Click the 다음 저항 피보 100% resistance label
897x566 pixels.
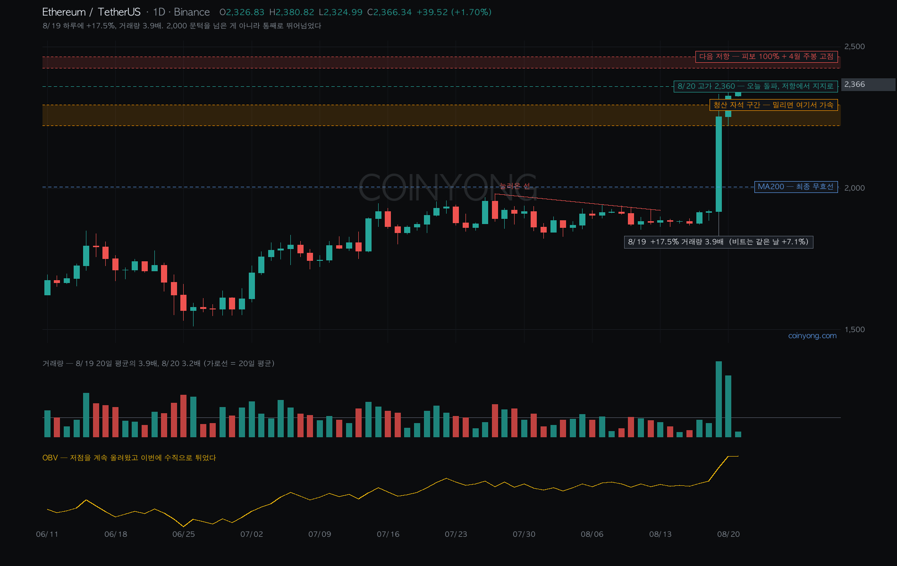tap(766, 57)
